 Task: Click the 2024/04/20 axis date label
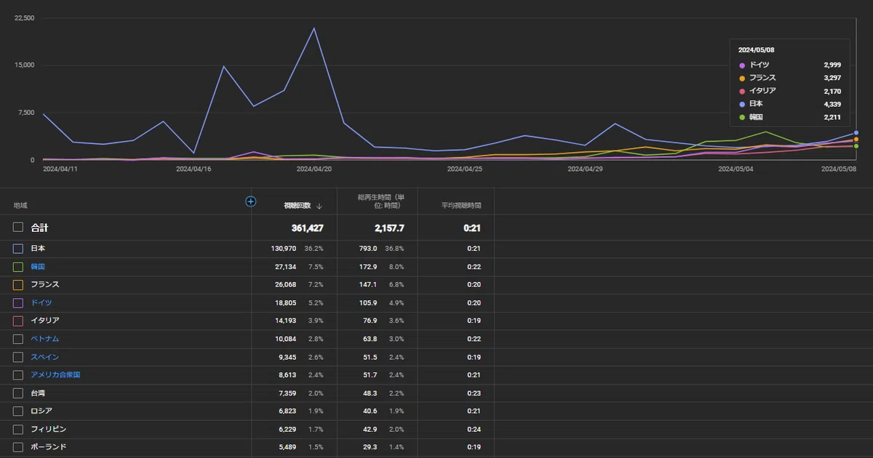point(314,169)
